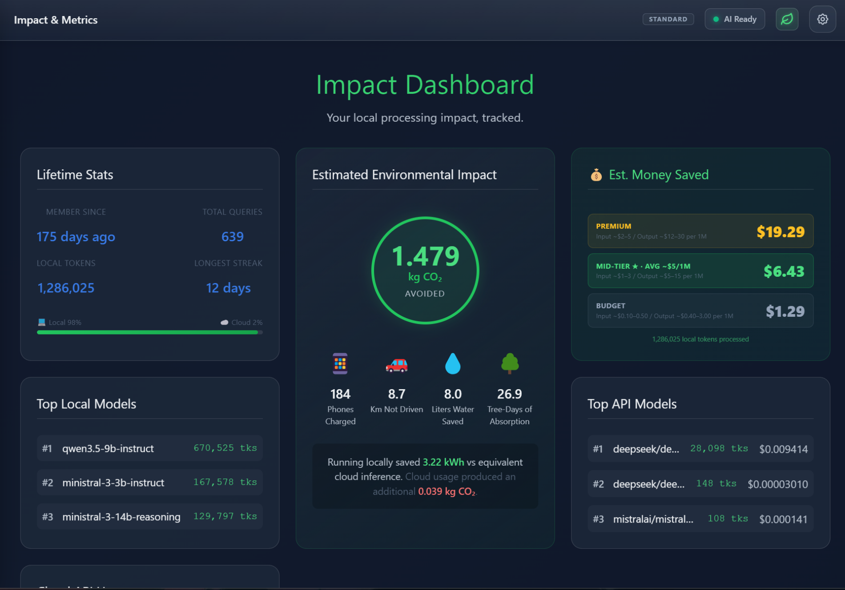Click the Top Local Models card title
The image size is (845, 590).
click(86, 404)
